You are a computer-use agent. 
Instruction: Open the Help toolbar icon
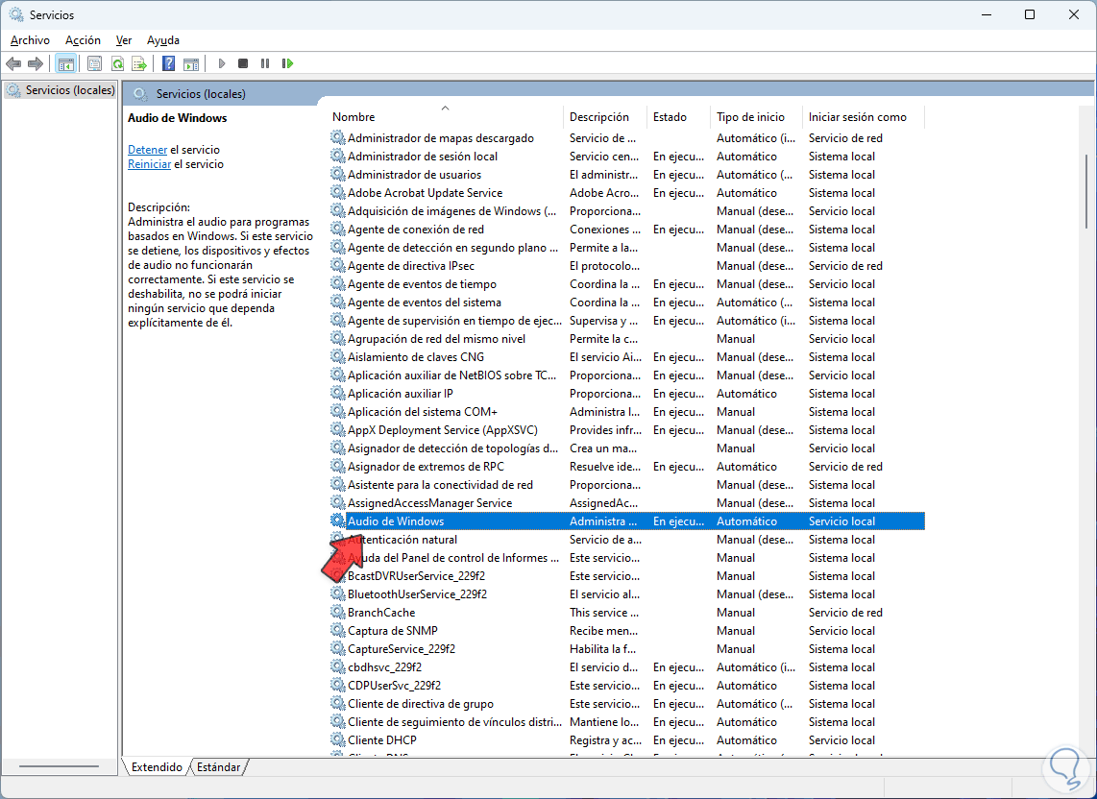point(169,63)
